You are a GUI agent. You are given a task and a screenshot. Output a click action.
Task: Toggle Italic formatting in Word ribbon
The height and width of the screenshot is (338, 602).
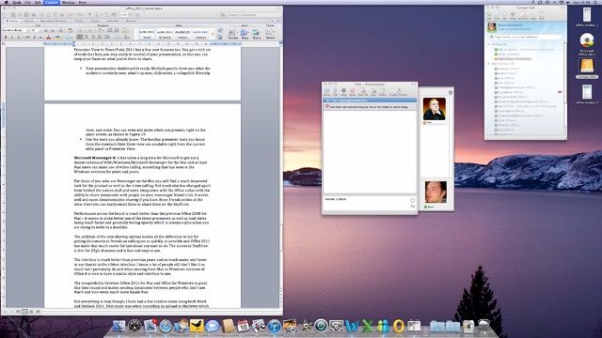[x=11, y=38]
